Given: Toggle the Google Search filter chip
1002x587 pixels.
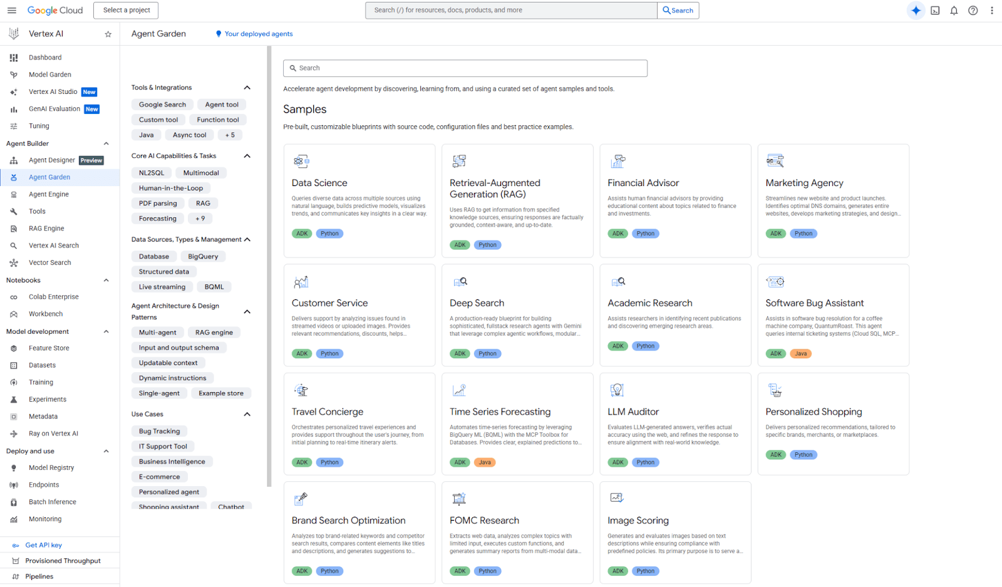Looking at the screenshot, I should coord(163,105).
